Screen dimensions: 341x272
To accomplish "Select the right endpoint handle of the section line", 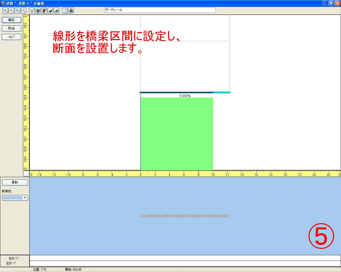I will coord(230,92).
